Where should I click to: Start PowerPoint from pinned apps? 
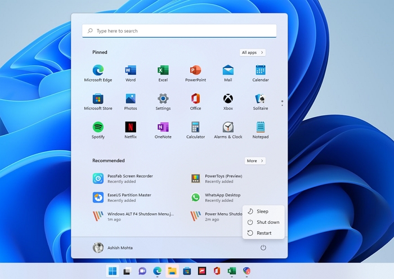(195, 73)
